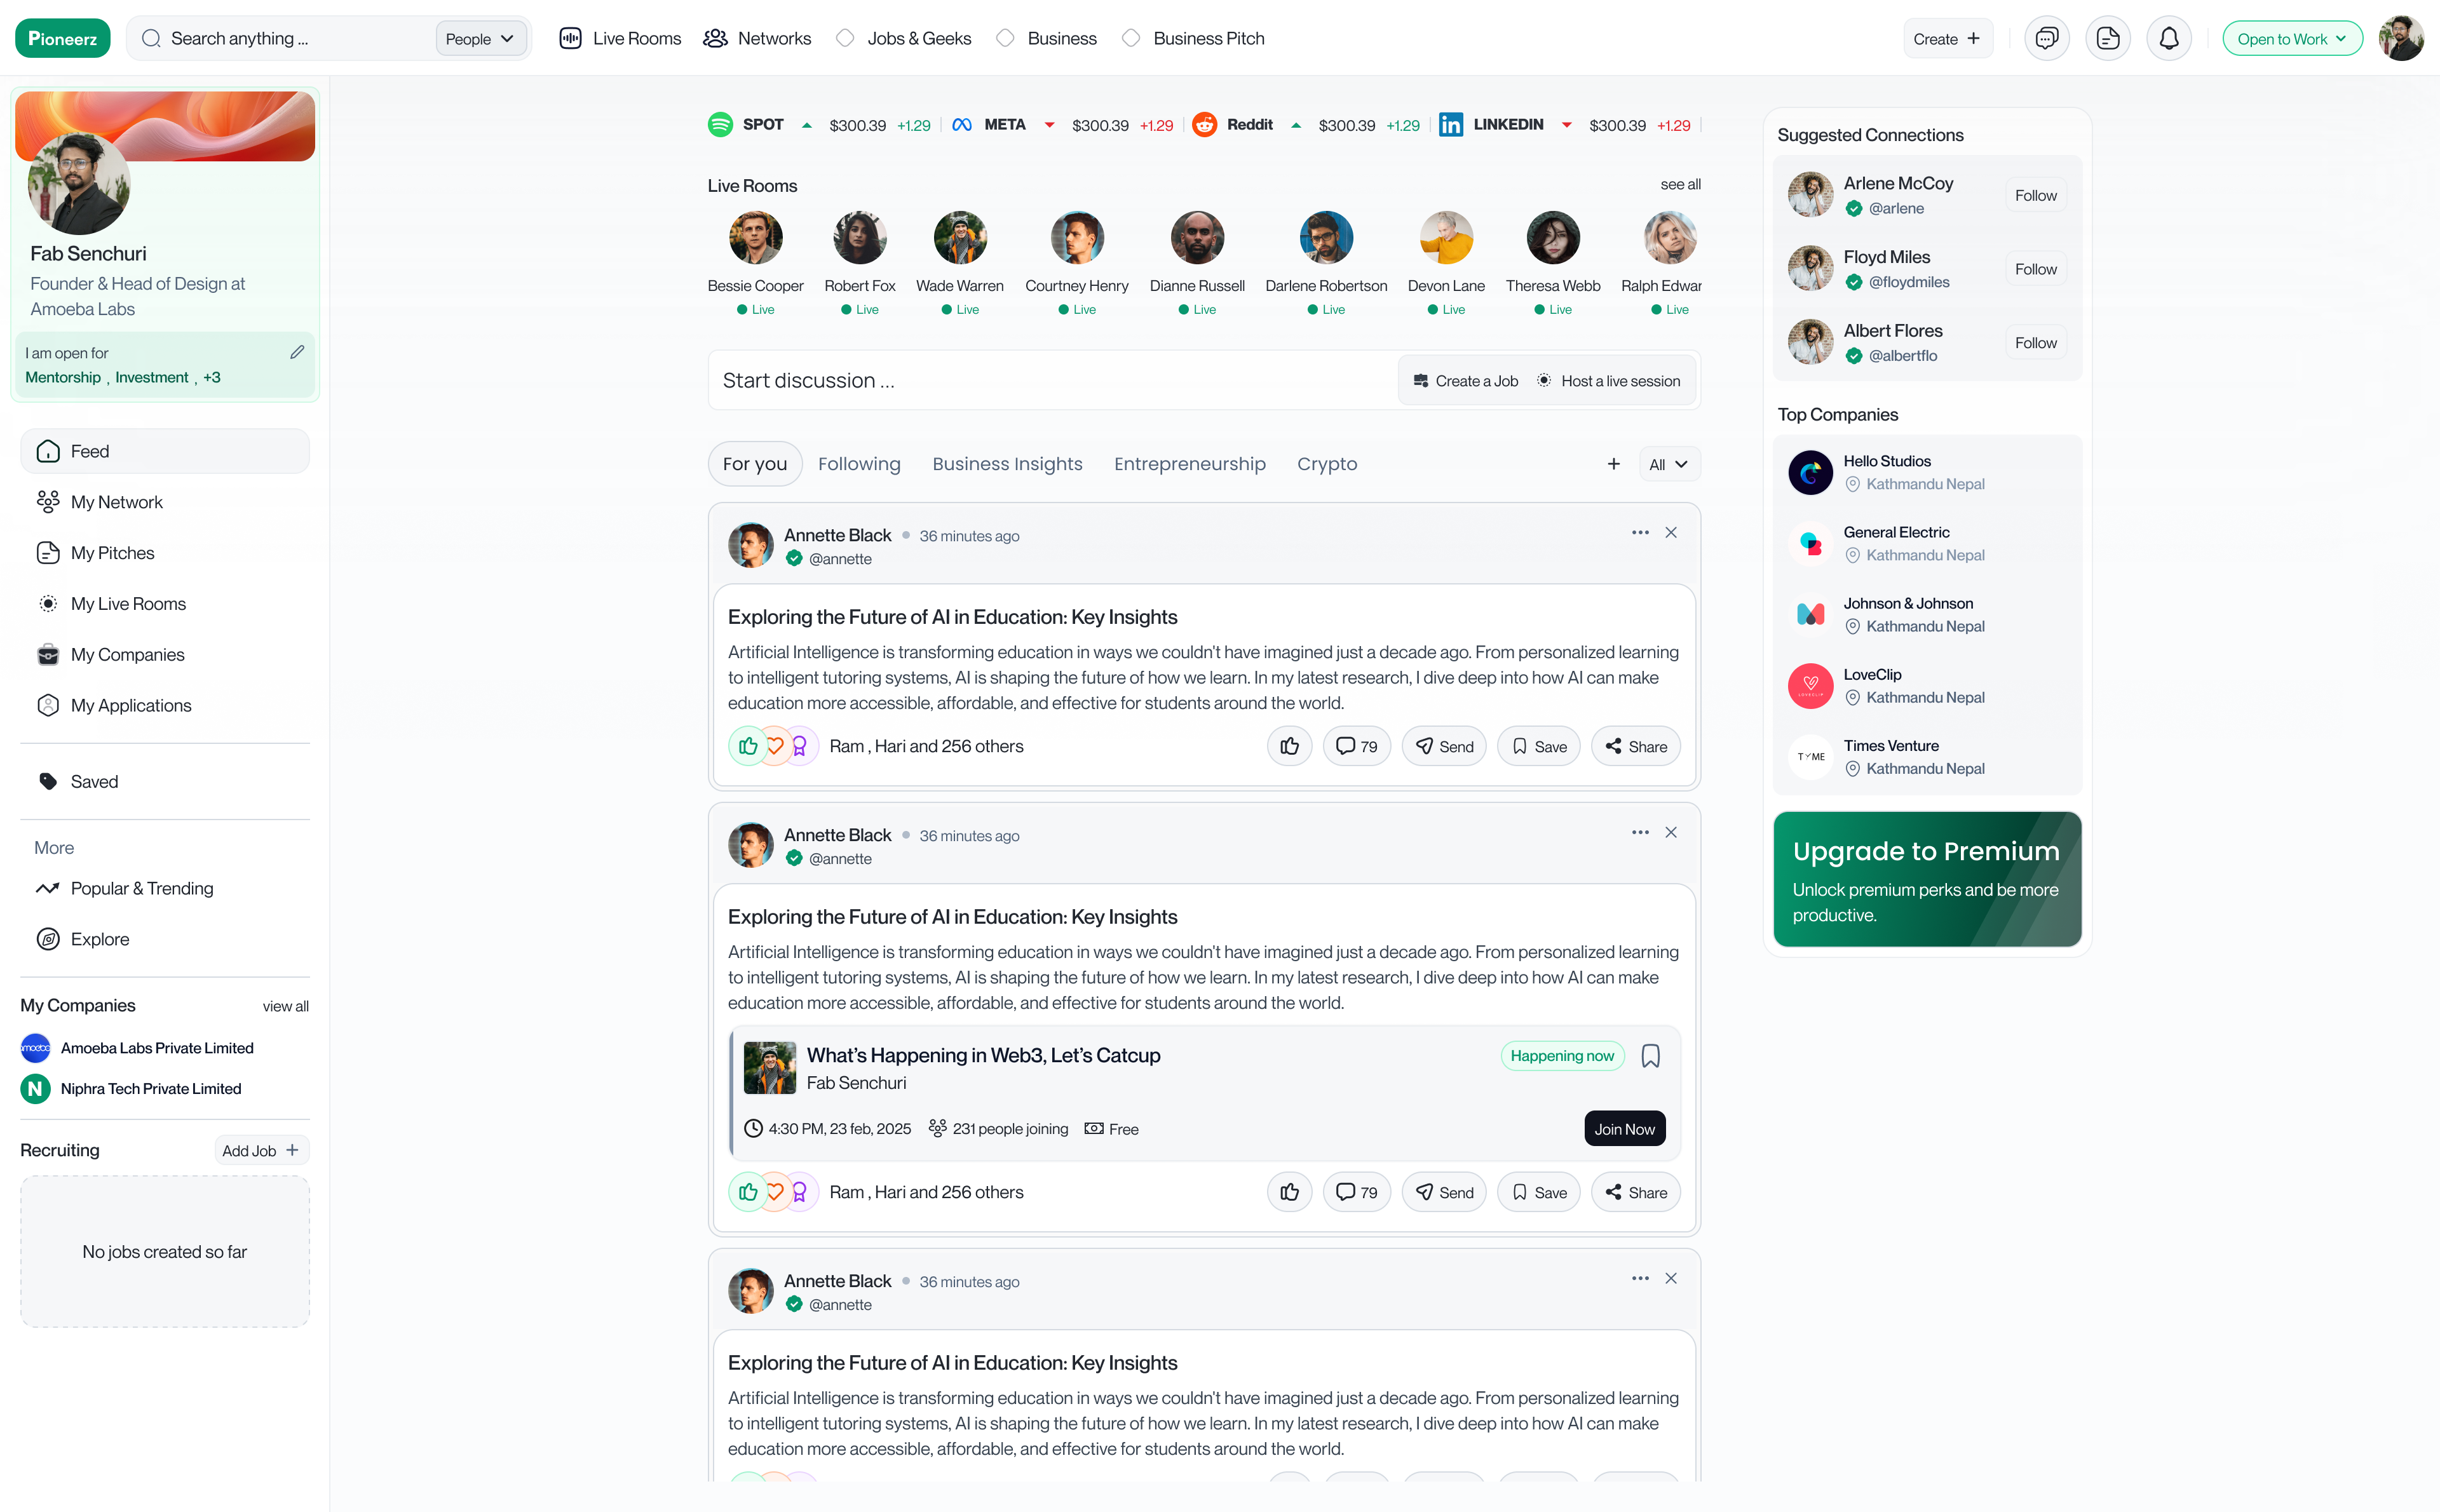Open the pitch document icon in header

(2107, 39)
